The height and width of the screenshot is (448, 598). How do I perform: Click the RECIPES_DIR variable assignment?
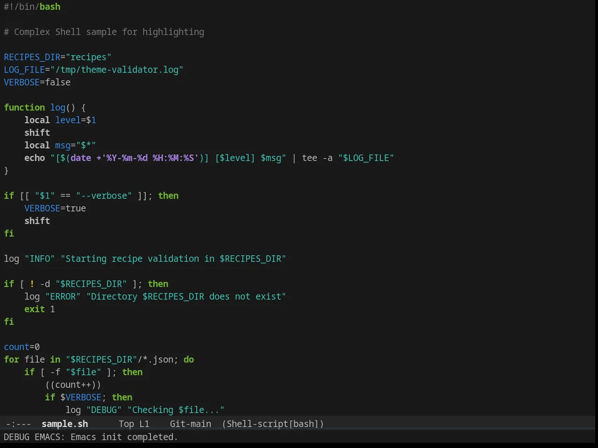(57, 57)
